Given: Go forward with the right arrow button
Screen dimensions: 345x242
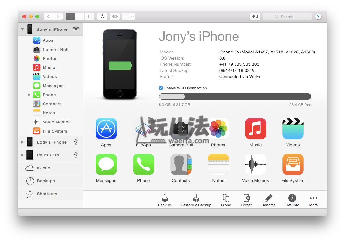Looking at the screenshot, I should 58,17.
